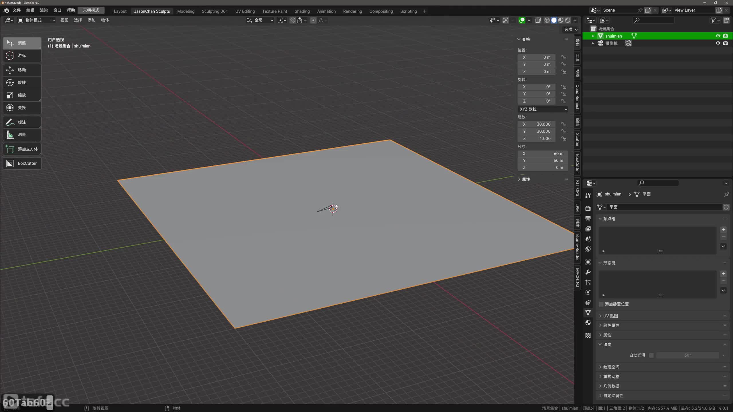Select the Move (移动) tool
733x412 pixels.
[22, 70]
